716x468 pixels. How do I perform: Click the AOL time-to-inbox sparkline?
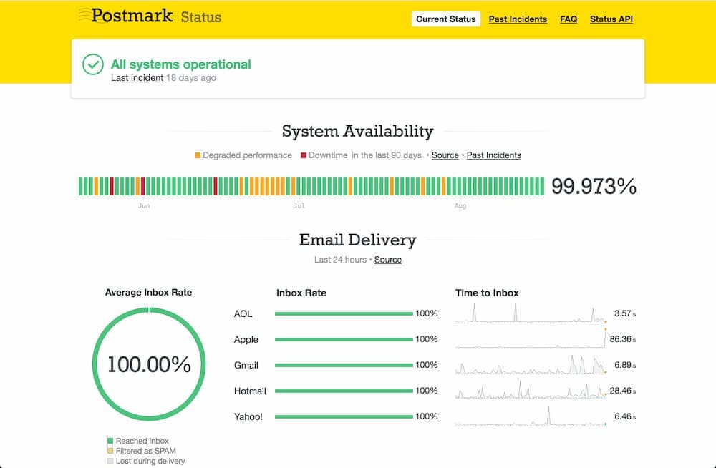tap(531, 313)
